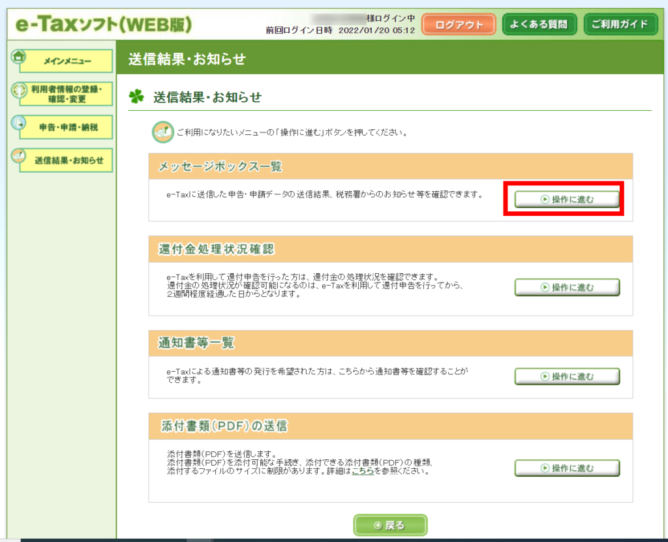Viewport: 668px width, 542px height.
Task: Click the green clover icon by the heading
Action: pyautogui.click(x=136, y=97)
